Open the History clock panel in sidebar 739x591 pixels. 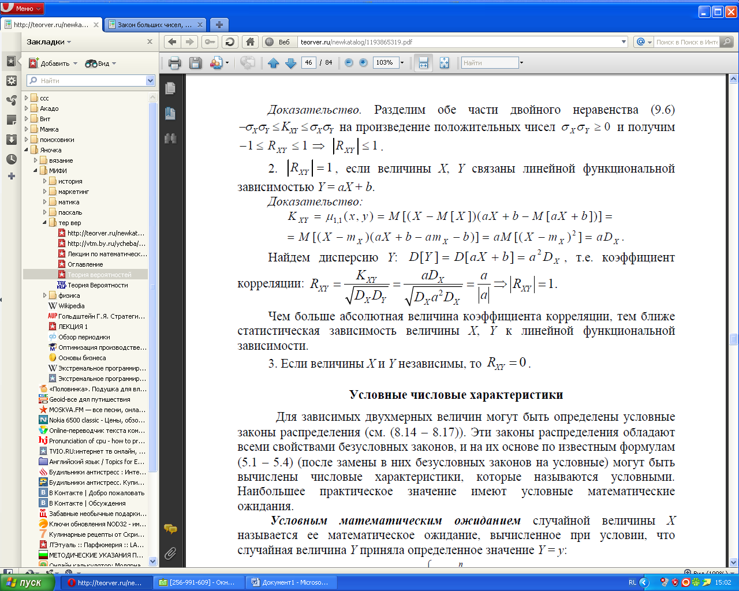(11, 159)
